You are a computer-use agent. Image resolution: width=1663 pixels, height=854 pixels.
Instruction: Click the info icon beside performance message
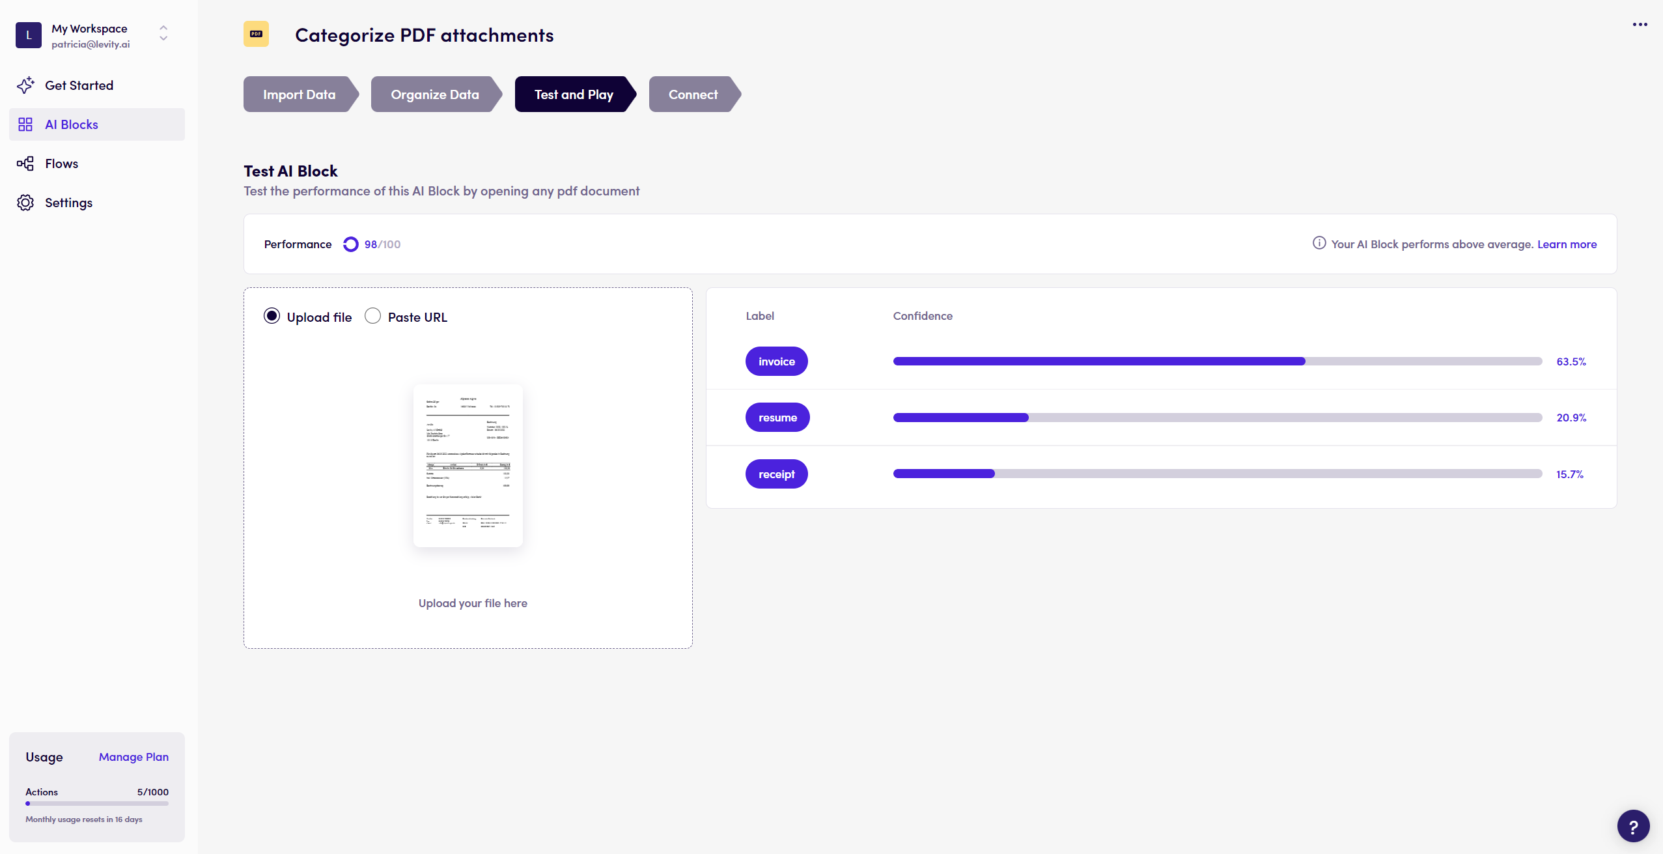(x=1319, y=244)
